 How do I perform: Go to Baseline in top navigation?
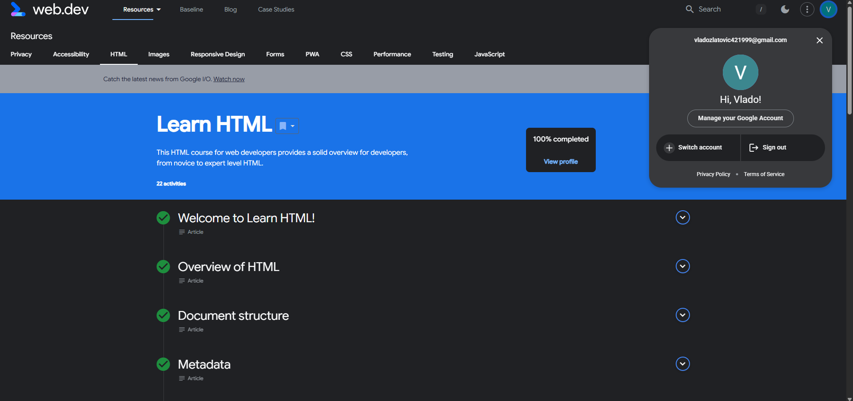[x=191, y=9]
